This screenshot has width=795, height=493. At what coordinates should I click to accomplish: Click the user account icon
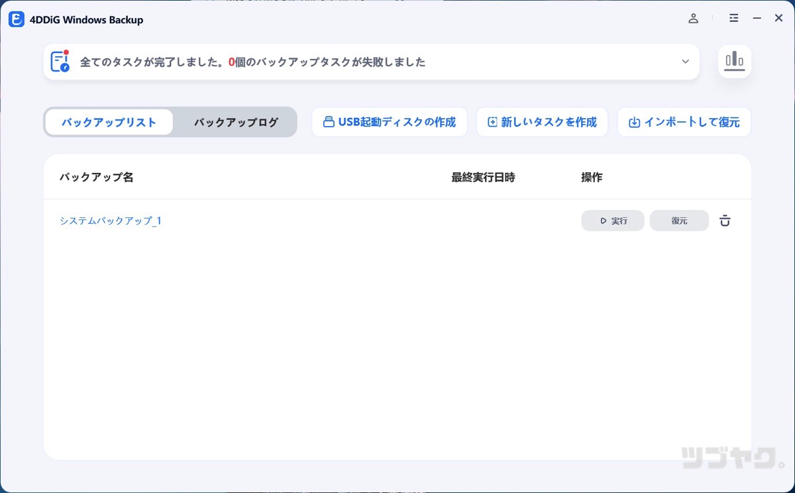pos(693,19)
